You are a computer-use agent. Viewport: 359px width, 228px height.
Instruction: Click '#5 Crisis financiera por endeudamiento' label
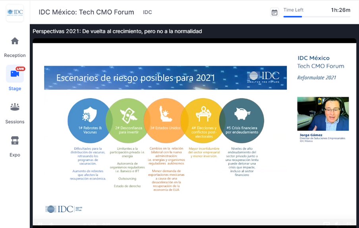point(242,130)
